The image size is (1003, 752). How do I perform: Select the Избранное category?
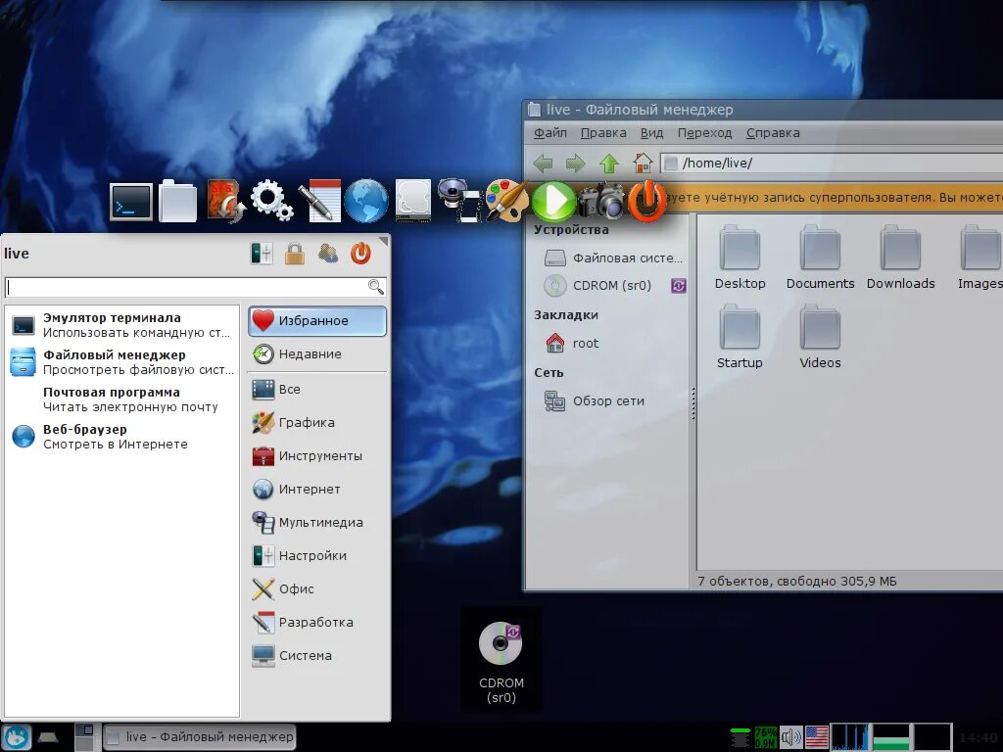click(317, 321)
